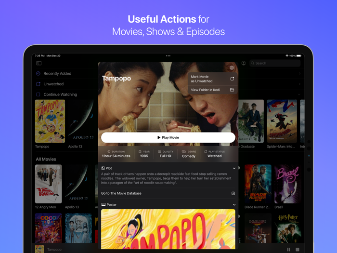337x253 pixels.
Task: Toggle the sidebar panel icon
Action: point(39,63)
